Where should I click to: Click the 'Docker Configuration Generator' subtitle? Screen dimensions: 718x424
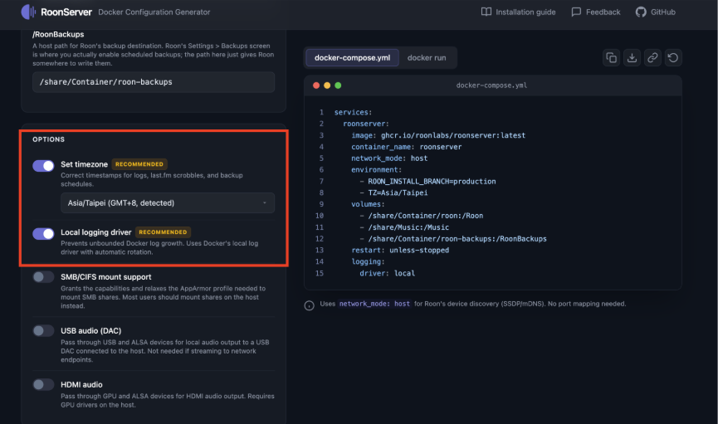click(154, 12)
